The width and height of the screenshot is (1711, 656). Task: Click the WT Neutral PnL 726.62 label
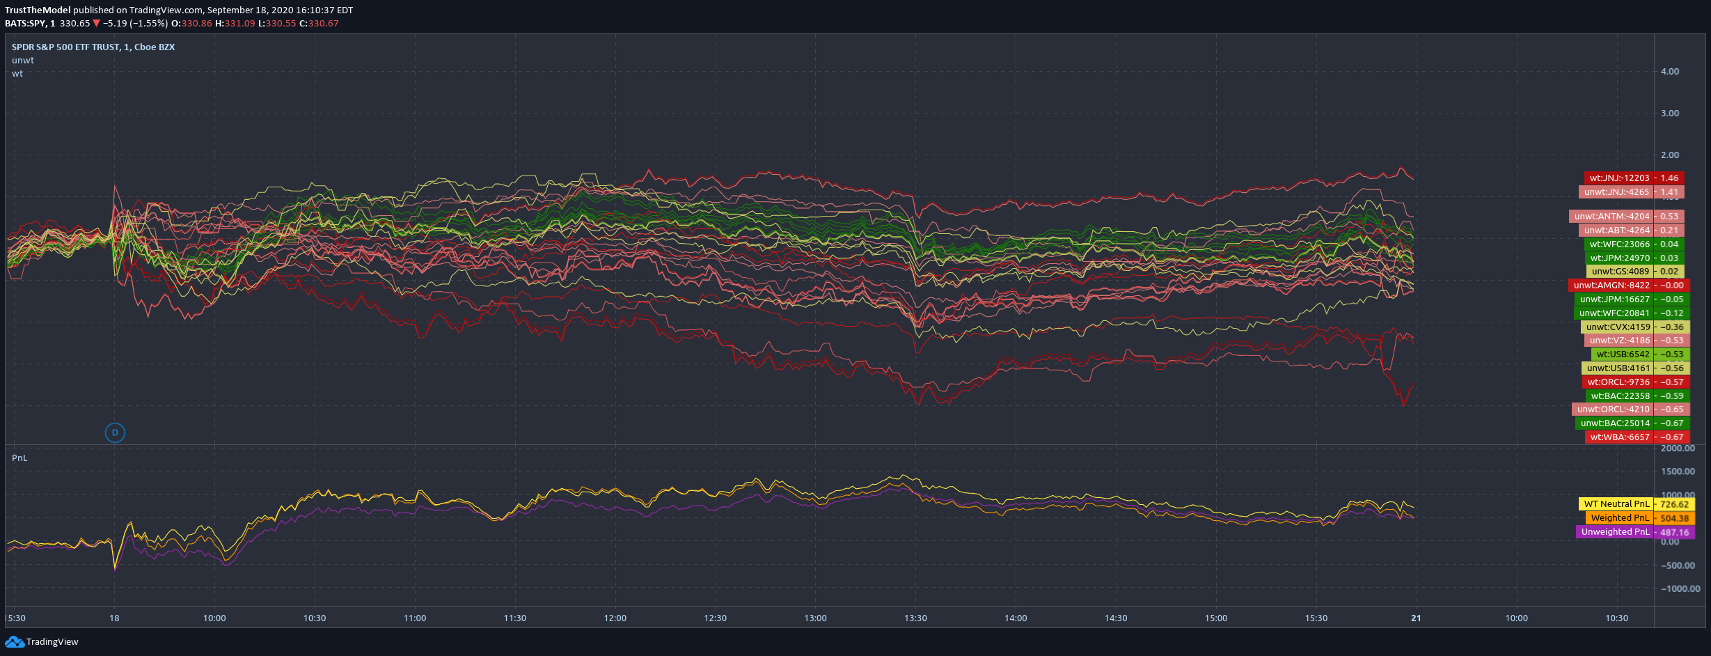1637,503
